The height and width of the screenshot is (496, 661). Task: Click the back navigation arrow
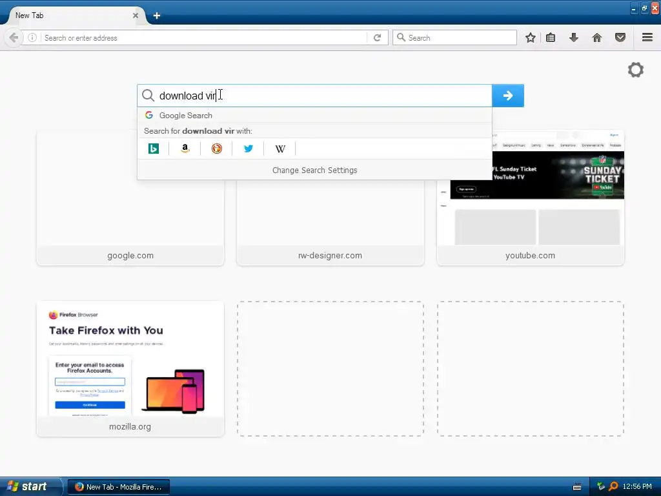click(x=14, y=37)
